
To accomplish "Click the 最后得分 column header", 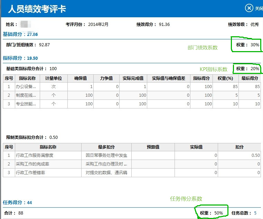I will pos(250,78).
